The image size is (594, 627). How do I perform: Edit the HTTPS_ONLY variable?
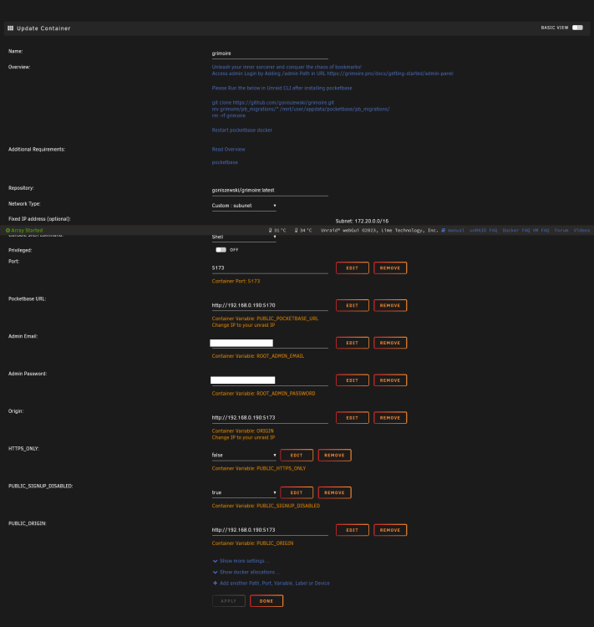coord(297,455)
